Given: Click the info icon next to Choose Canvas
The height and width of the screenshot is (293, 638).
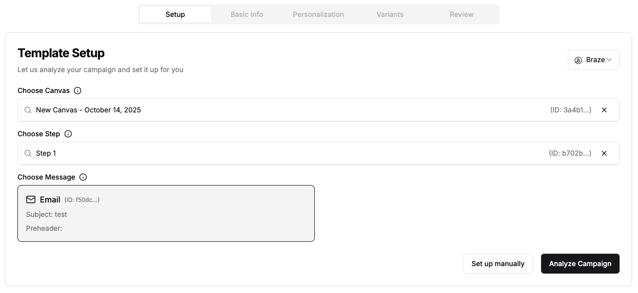Looking at the screenshot, I should point(78,91).
